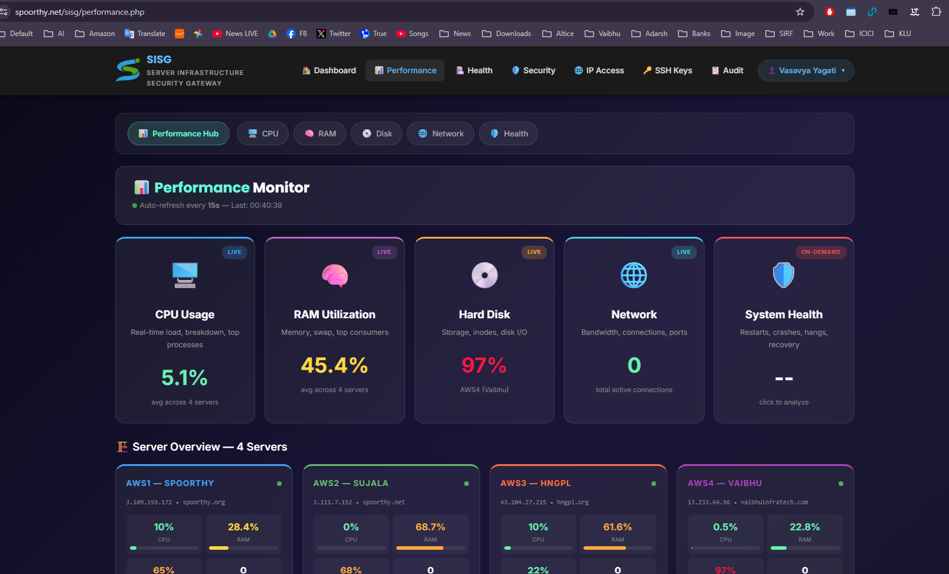
Task: Click the LIVE badge on RAM Utilization card
Action: coord(384,252)
